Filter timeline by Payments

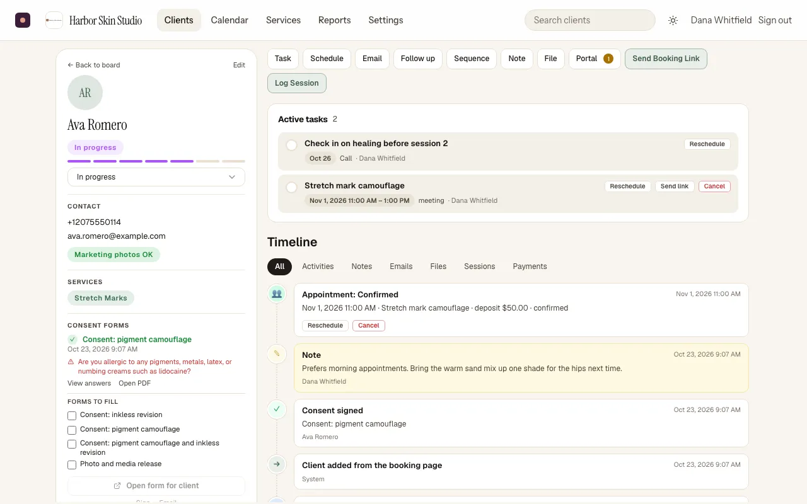530,266
